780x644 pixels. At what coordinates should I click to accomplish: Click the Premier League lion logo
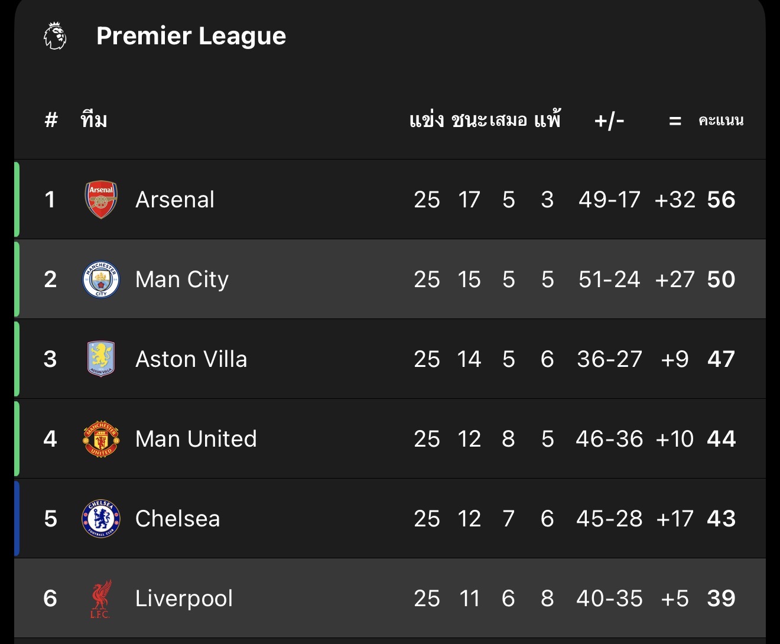[55, 36]
